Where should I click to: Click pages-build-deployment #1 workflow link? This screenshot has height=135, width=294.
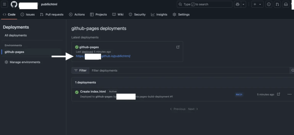[x=156, y=97]
